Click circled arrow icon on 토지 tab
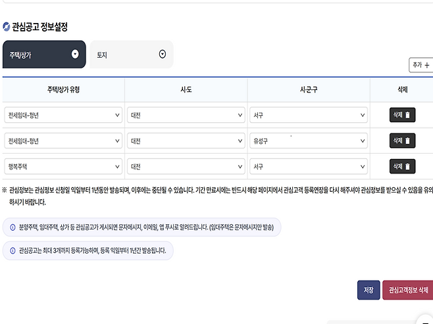Viewport: 433px width, 324px height. coord(163,54)
